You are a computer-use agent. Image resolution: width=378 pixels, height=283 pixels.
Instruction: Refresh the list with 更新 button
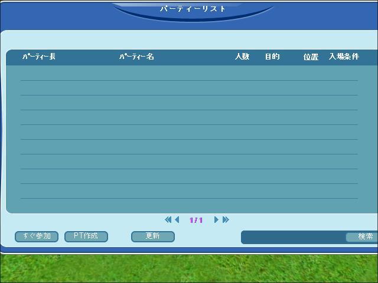153,236
